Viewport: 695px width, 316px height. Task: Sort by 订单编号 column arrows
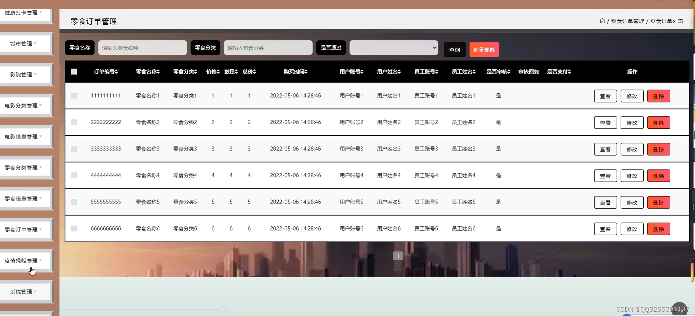click(116, 72)
